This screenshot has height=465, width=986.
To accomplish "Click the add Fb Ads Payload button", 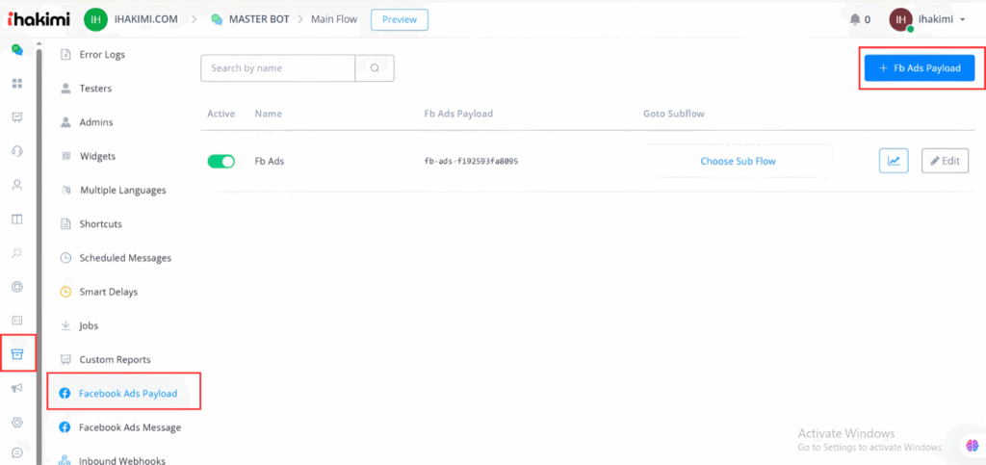I will [920, 68].
